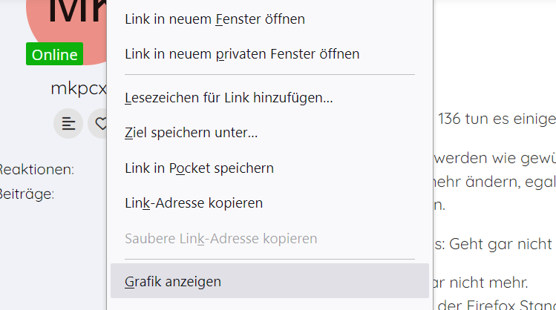This screenshot has width=556, height=310.
Task: Choose 'Link in neuem Fenster öffnen'
Action: (215, 19)
